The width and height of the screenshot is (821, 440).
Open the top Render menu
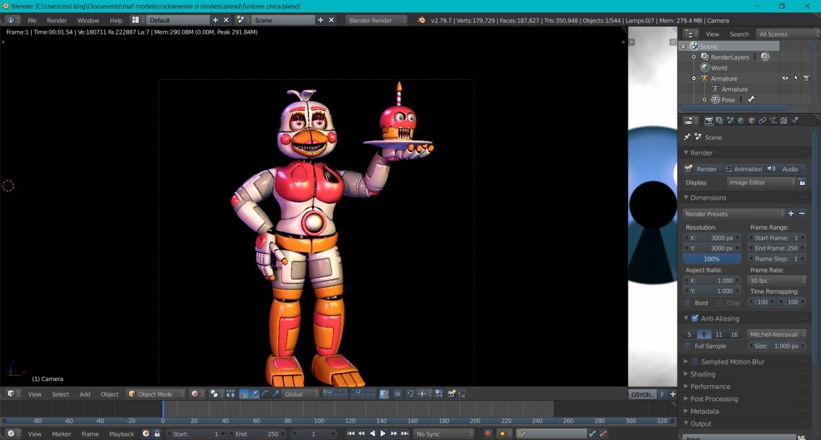[56, 20]
